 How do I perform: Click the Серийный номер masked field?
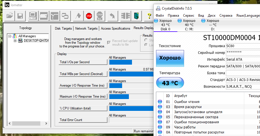243,53
